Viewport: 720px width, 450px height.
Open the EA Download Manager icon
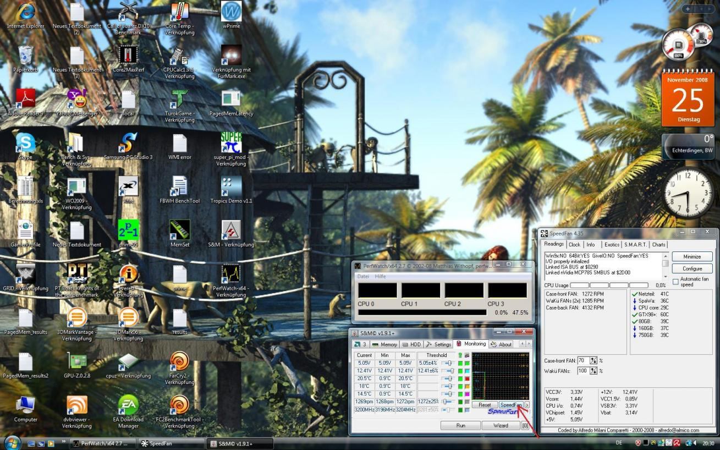point(128,411)
